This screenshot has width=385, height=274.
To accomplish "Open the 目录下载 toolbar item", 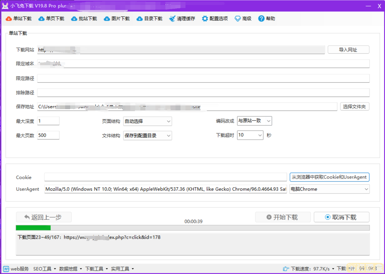I will [x=150, y=19].
